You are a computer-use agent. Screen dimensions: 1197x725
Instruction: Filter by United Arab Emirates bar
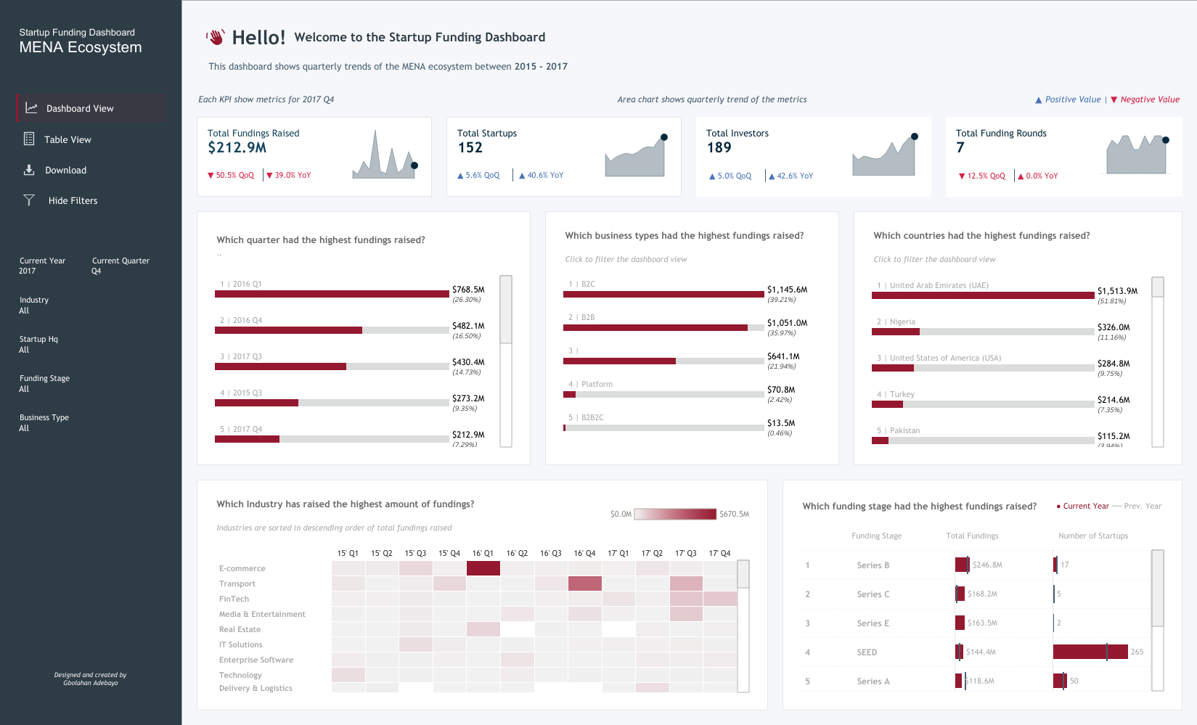[982, 295]
